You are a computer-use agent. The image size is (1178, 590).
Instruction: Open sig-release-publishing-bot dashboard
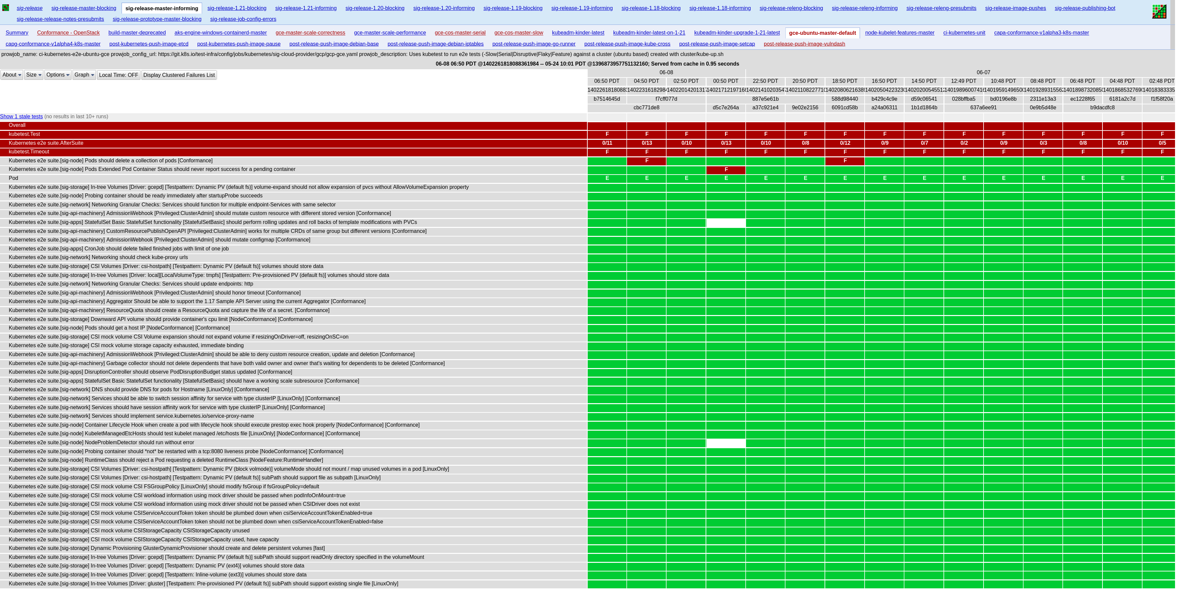tap(1085, 8)
